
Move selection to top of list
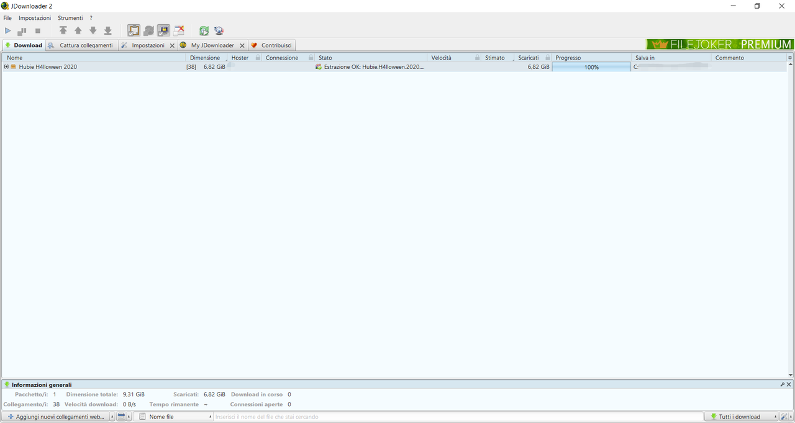(x=63, y=30)
